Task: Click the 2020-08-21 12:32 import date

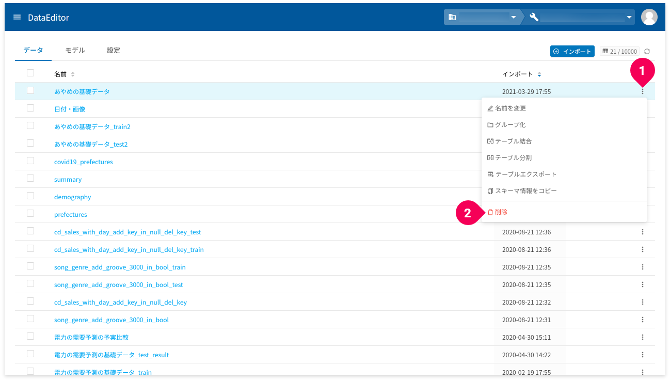Action: point(527,302)
